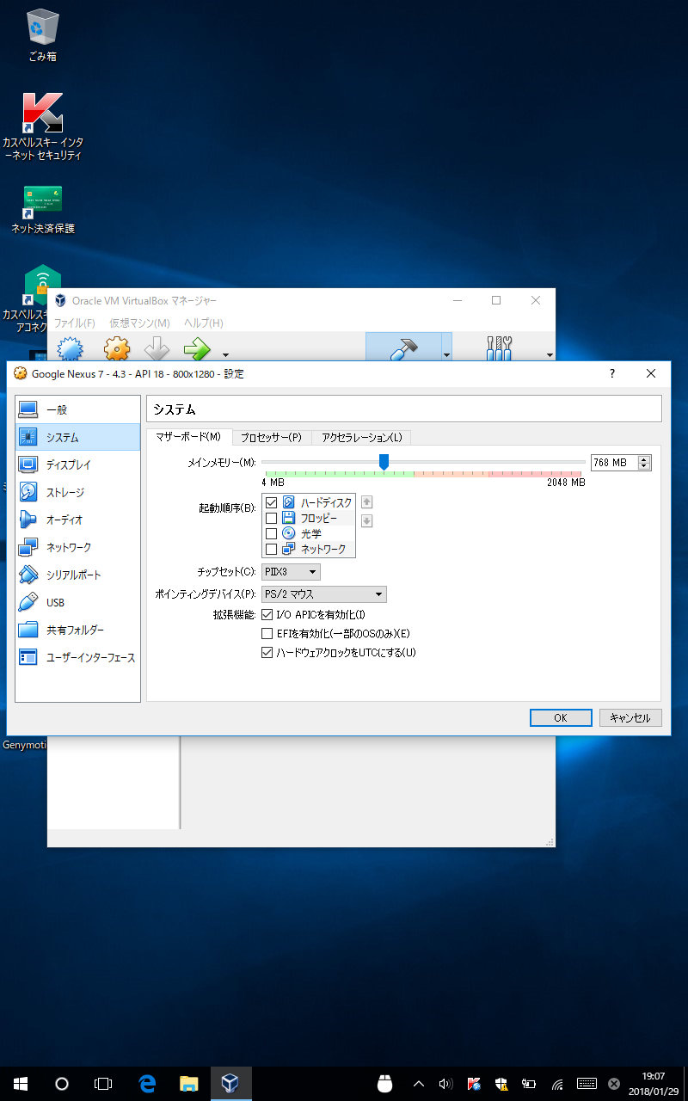Click the Cortana circle on taskbar
The height and width of the screenshot is (1101, 688).
point(62,1084)
